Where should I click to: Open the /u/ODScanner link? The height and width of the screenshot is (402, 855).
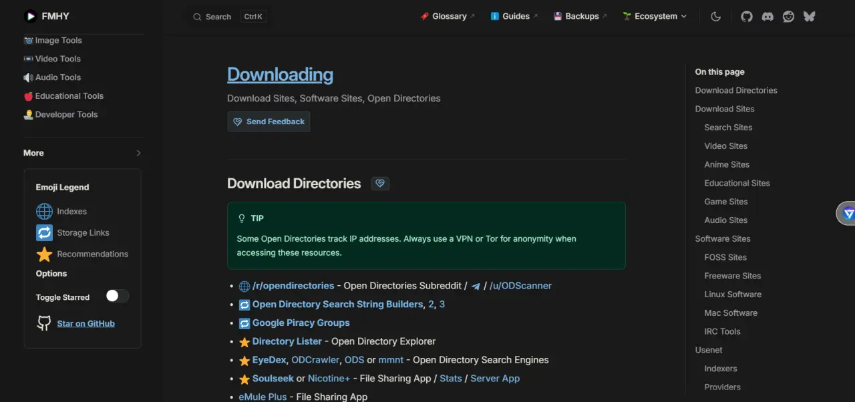point(520,286)
